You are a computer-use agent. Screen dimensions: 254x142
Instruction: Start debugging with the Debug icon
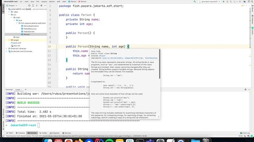click(227, 2)
